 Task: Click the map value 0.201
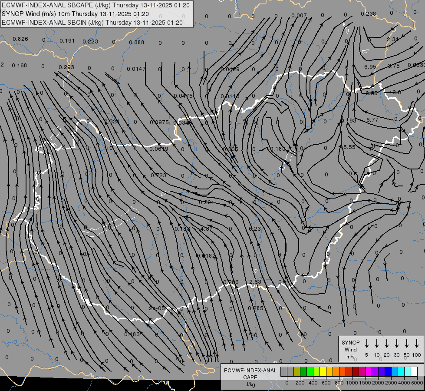207,202
